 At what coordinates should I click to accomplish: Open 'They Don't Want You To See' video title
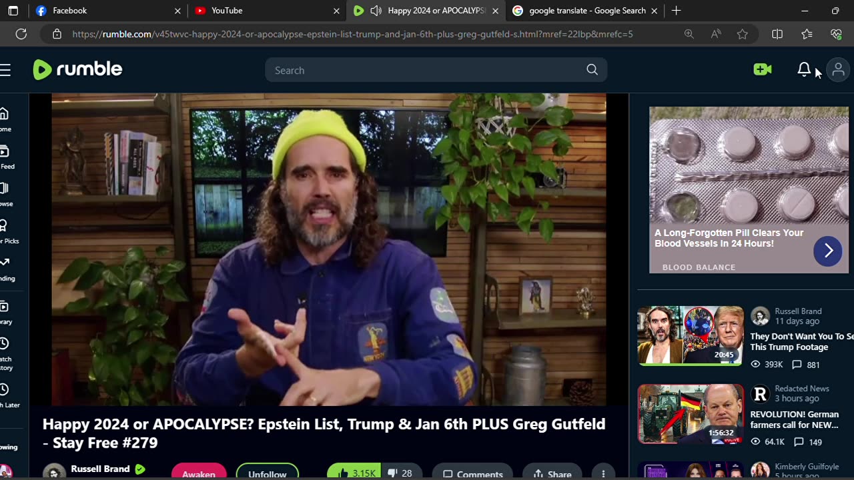tap(801, 341)
